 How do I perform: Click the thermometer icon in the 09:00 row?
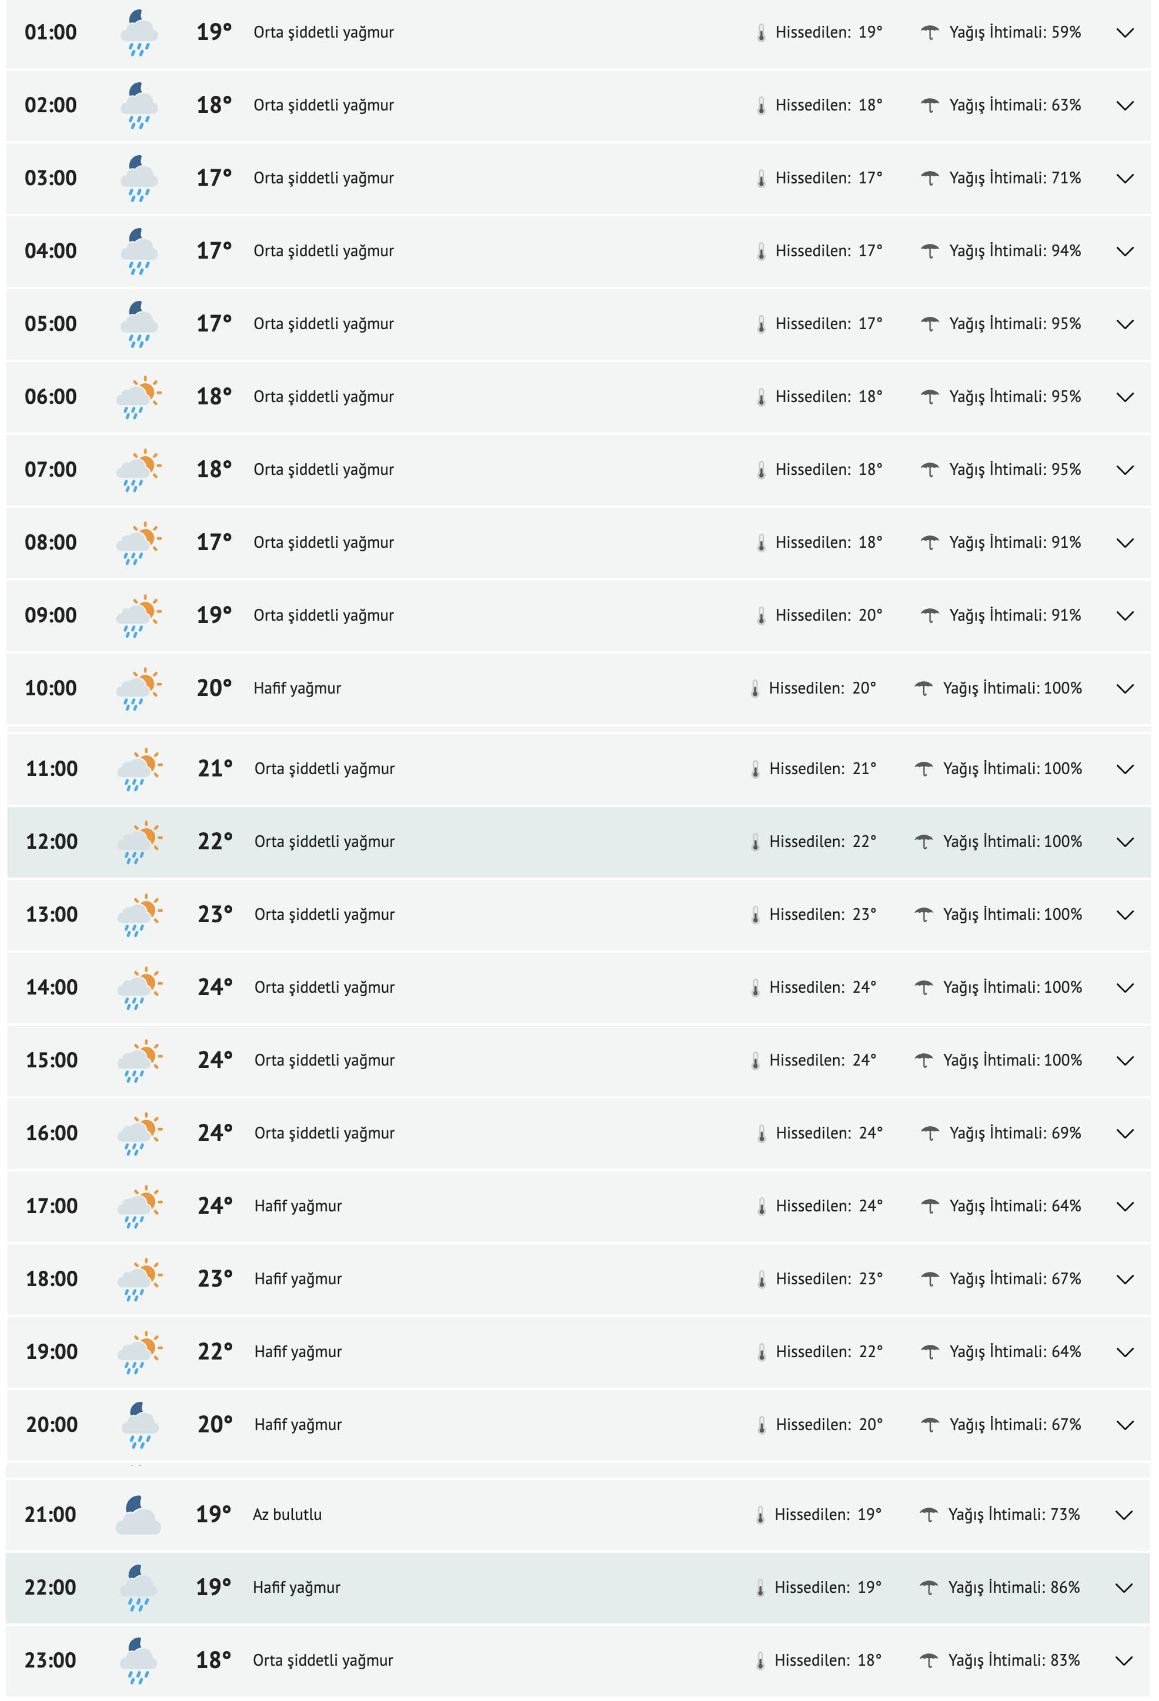[761, 617]
